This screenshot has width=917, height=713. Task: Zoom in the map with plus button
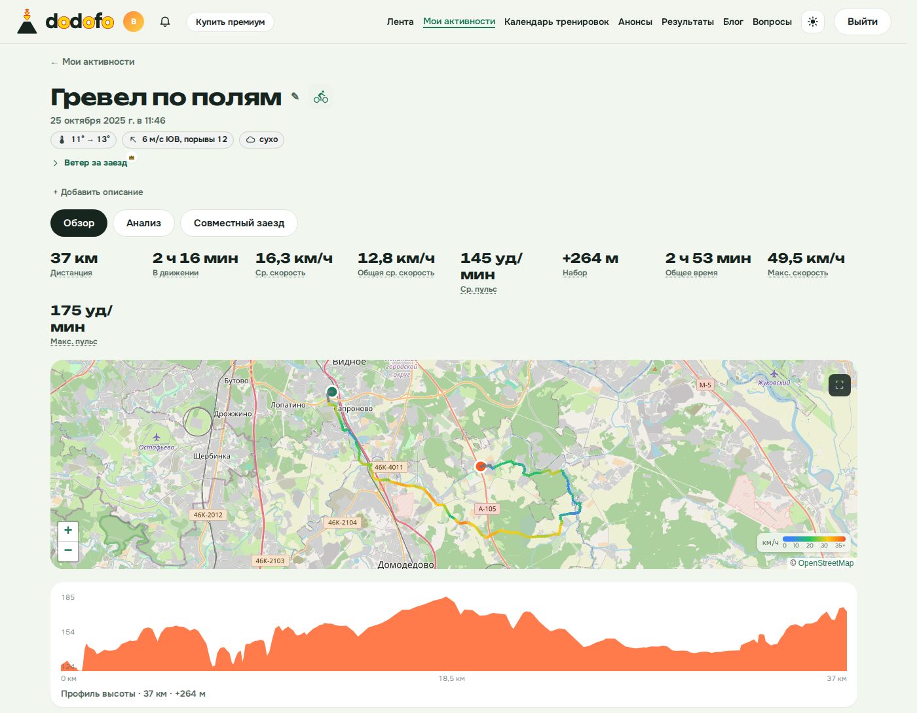(68, 530)
